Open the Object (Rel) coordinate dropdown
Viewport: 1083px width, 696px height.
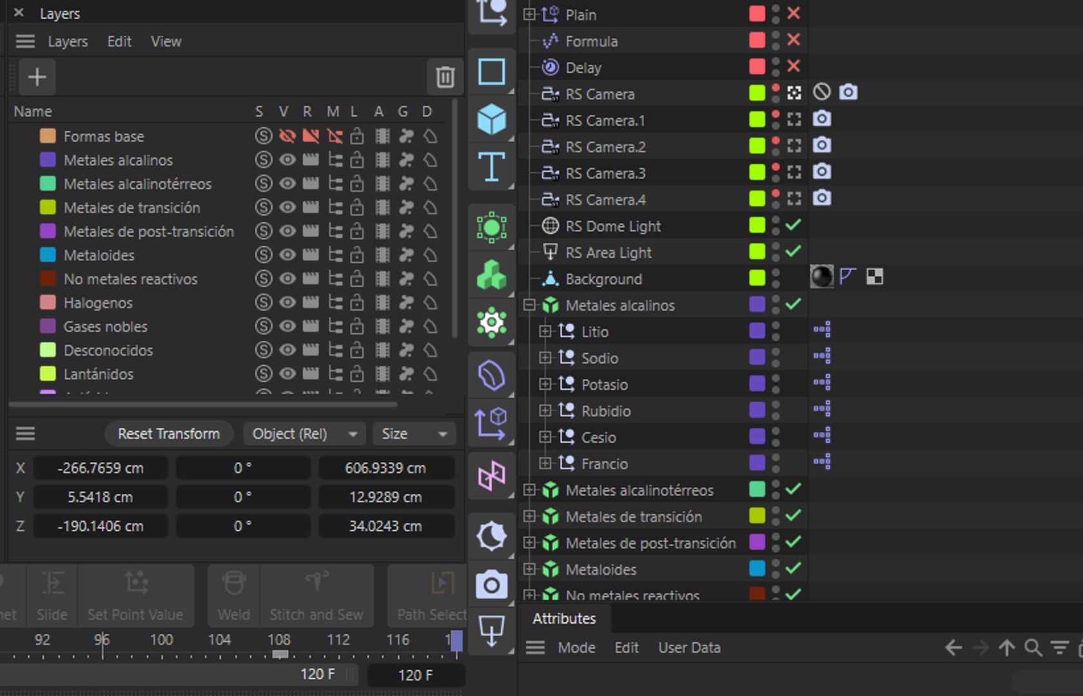point(304,434)
